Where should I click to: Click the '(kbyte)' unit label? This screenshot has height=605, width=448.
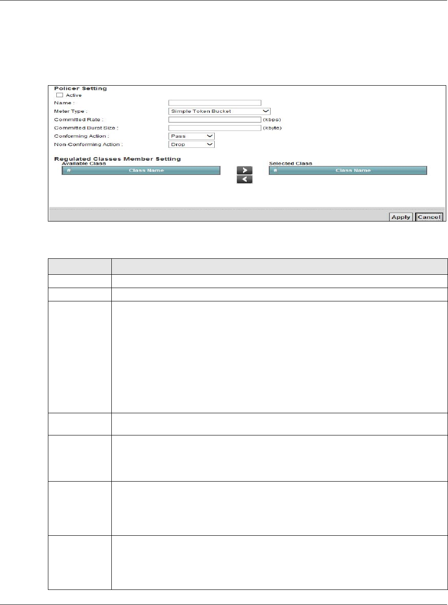tap(272, 128)
